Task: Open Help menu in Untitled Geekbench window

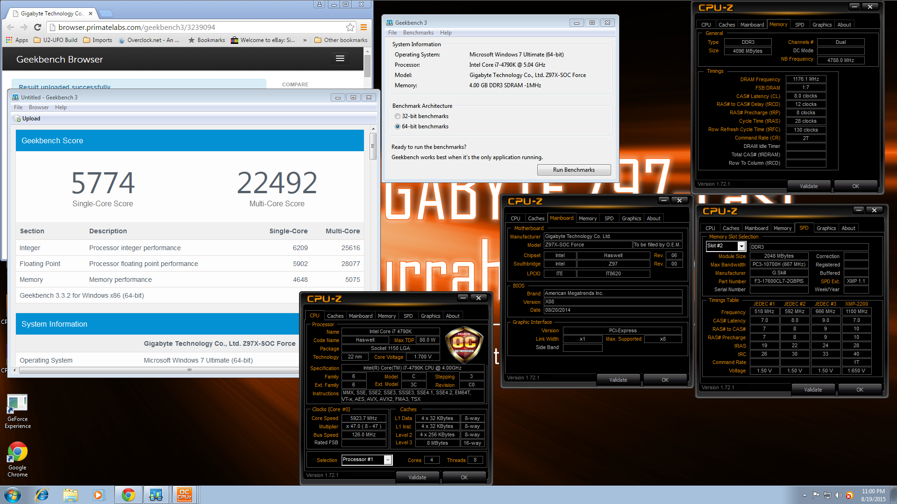Action: [61, 107]
